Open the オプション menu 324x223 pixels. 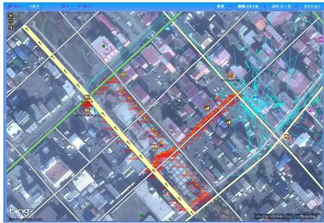click(x=311, y=6)
